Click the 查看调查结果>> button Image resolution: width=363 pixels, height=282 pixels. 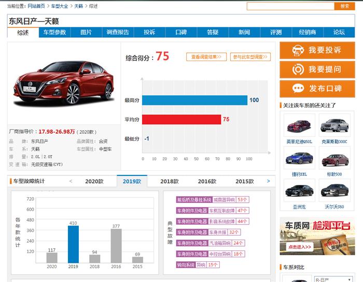(x=206, y=57)
